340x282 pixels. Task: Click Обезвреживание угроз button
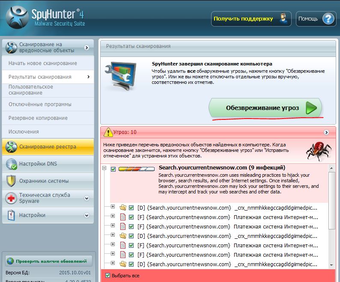point(265,108)
